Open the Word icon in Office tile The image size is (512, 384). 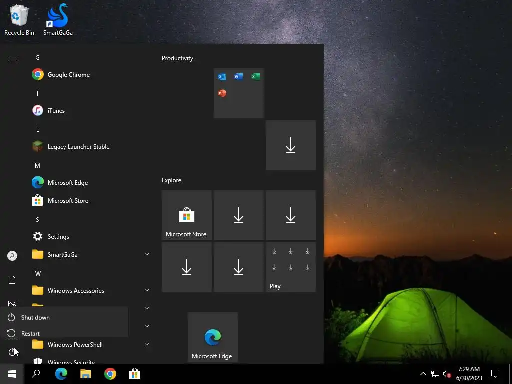238,76
